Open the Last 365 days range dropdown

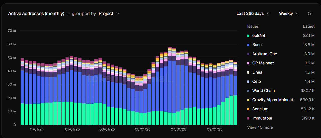[x=253, y=13]
